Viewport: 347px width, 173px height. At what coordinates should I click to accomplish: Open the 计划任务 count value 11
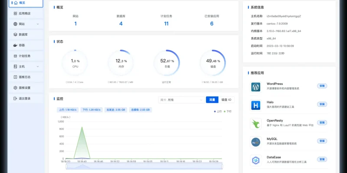click(x=166, y=24)
